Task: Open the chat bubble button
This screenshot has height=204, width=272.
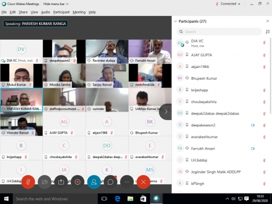Action: point(110,182)
